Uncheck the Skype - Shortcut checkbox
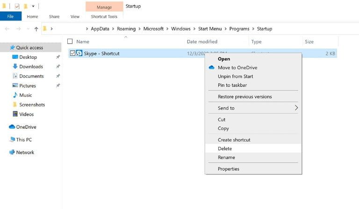The width and height of the screenshot is (359, 209). pyautogui.click(x=72, y=54)
